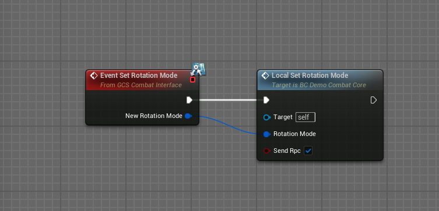Click the Local Set Rotation Mode exec input pin
The width and height of the screenshot is (439, 211).
point(266,100)
